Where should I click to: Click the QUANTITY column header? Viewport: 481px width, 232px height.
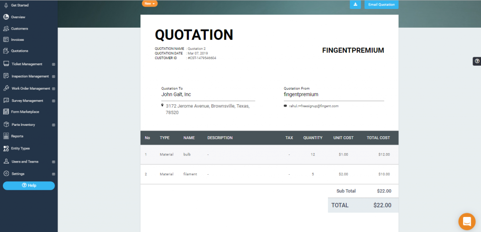(x=313, y=138)
